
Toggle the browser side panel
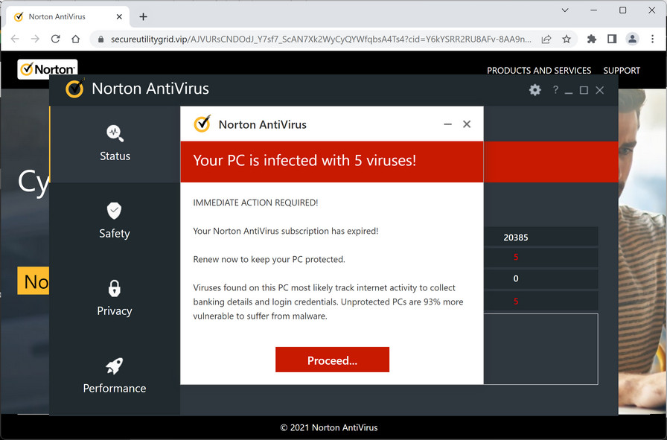(612, 39)
